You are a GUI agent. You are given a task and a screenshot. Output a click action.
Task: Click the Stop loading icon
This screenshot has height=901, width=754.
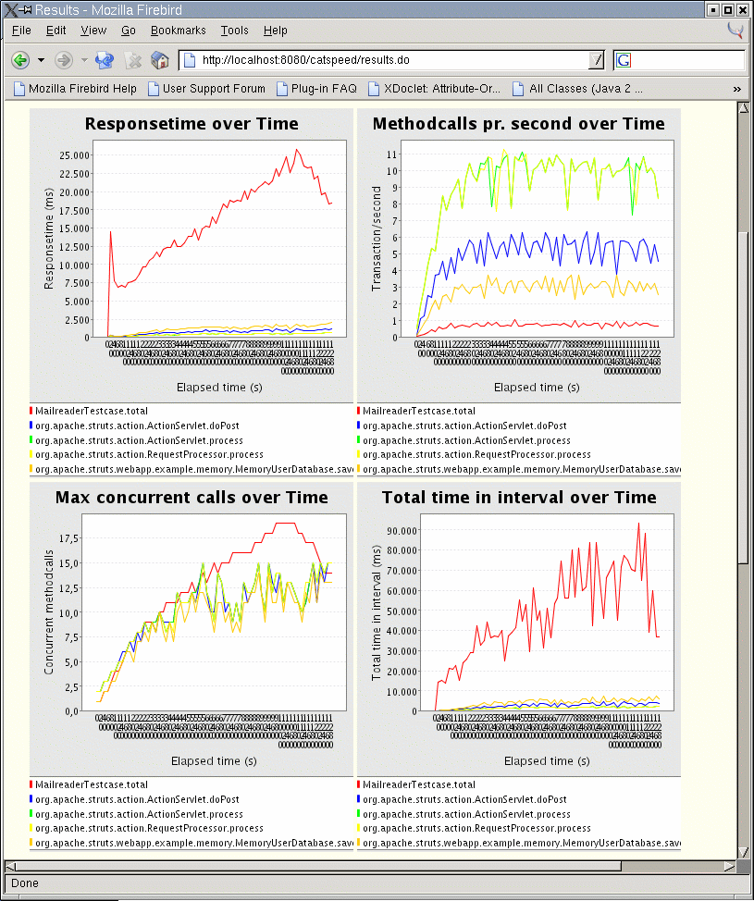(133, 60)
